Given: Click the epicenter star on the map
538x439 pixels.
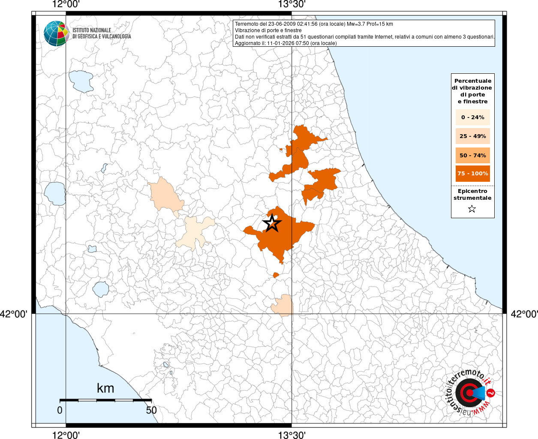Looking at the screenshot, I should (272, 223).
